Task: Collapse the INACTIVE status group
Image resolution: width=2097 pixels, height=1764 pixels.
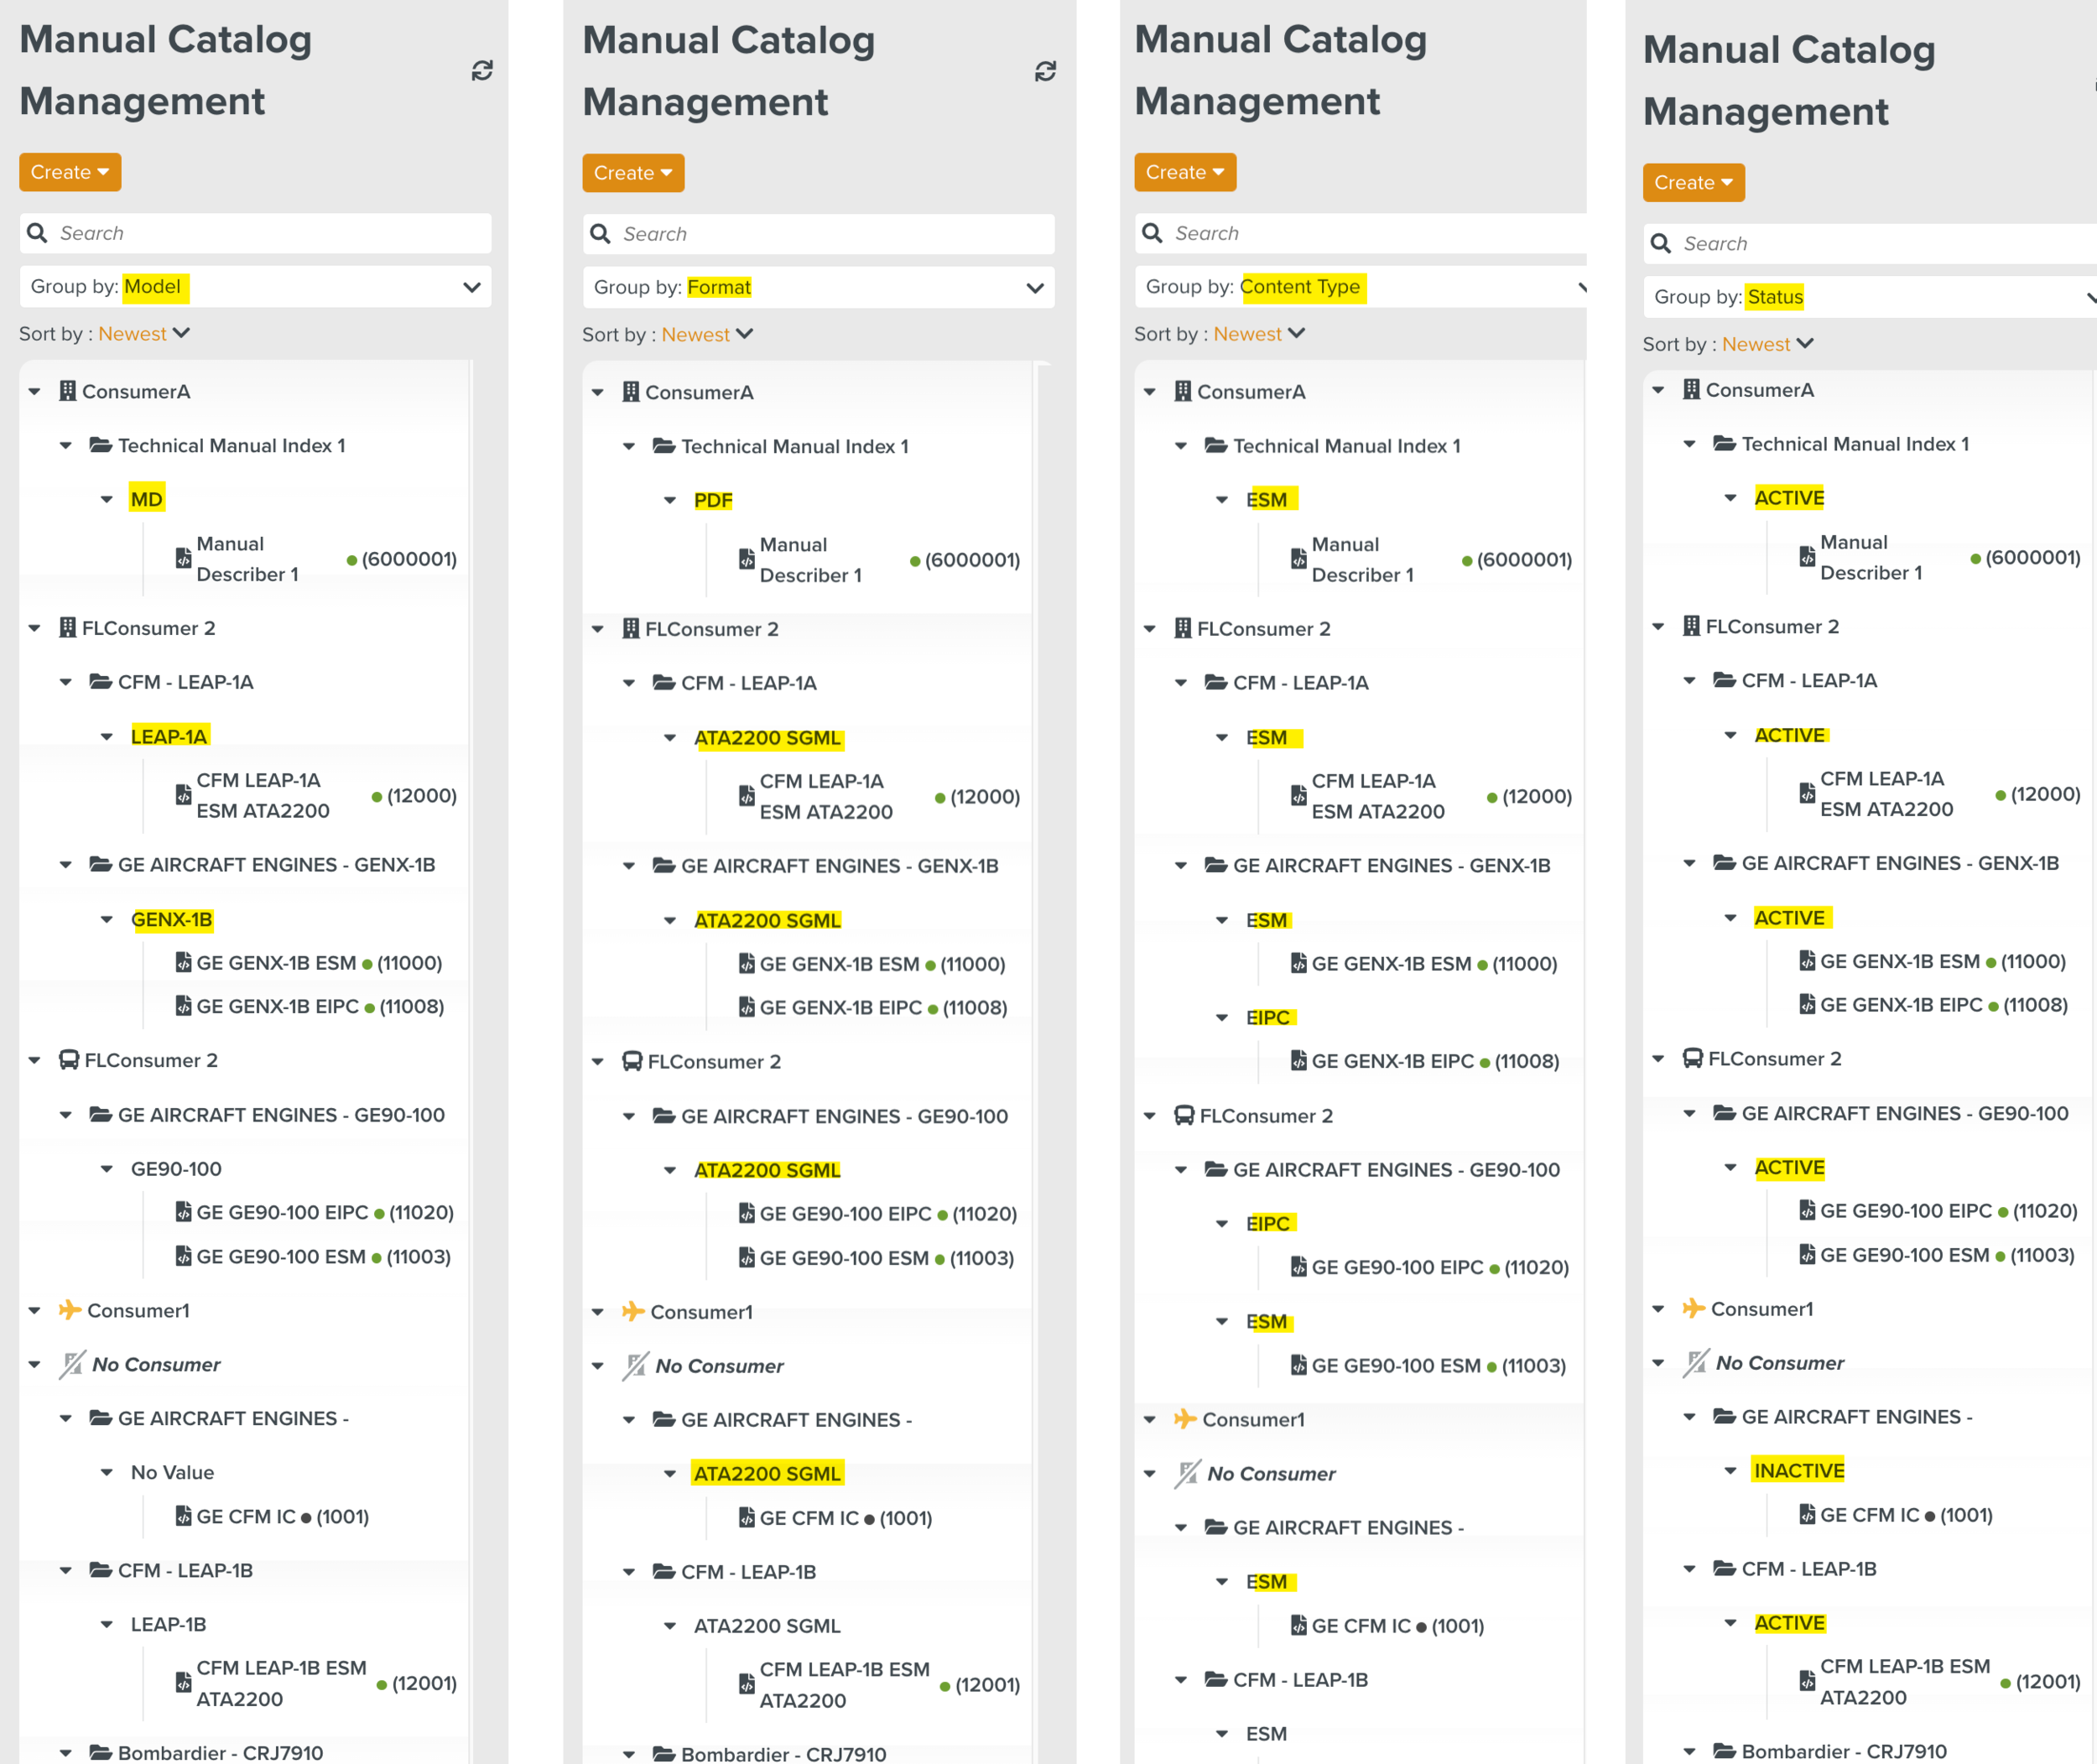Action: click(1730, 1470)
